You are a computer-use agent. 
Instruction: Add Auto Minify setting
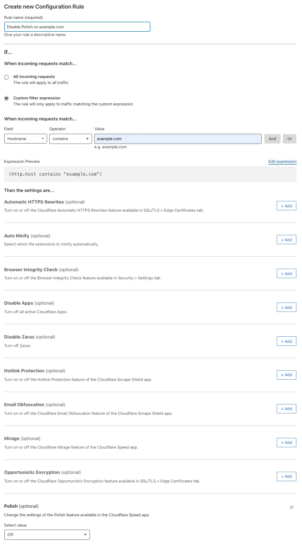(286, 240)
